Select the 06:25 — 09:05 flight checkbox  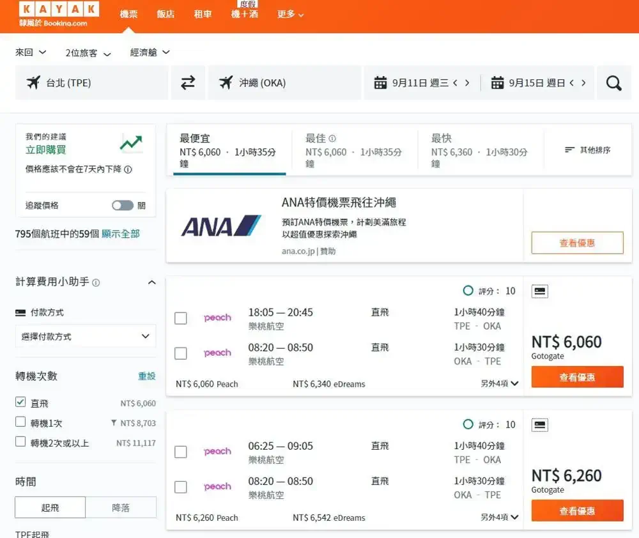(181, 452)
